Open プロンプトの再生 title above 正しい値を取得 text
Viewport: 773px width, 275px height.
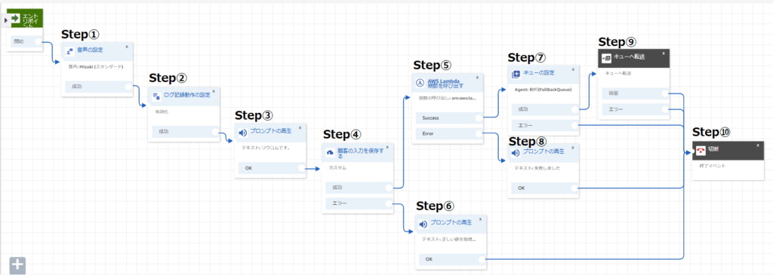pos(451,223)
